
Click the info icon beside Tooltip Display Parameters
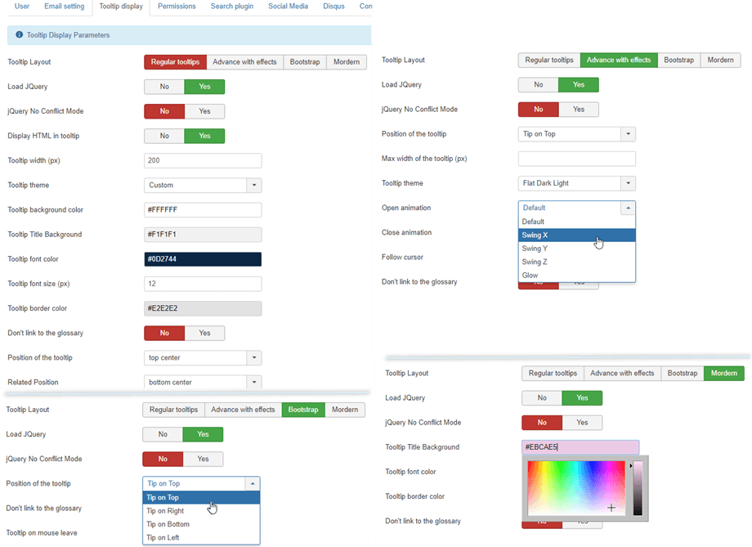pyautogui.click(x=19, y=35)
